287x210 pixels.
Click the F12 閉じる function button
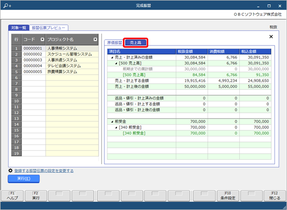[274, 196]
